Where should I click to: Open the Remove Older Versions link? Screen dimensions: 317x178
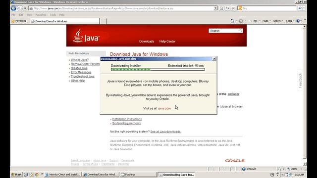pos(85,64)
